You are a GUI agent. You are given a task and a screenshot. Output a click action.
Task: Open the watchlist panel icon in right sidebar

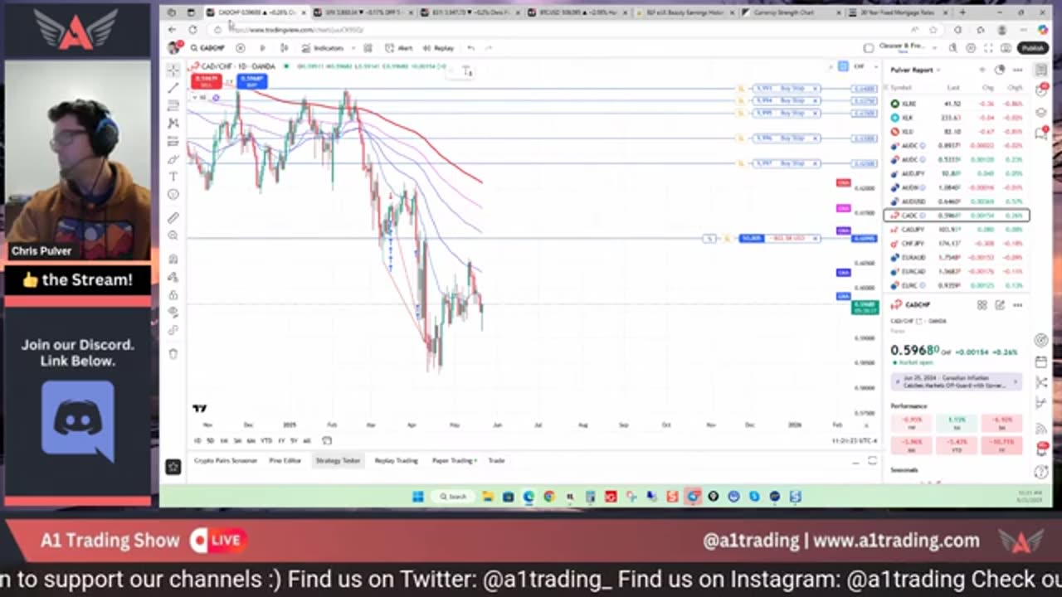[1041, 70]
